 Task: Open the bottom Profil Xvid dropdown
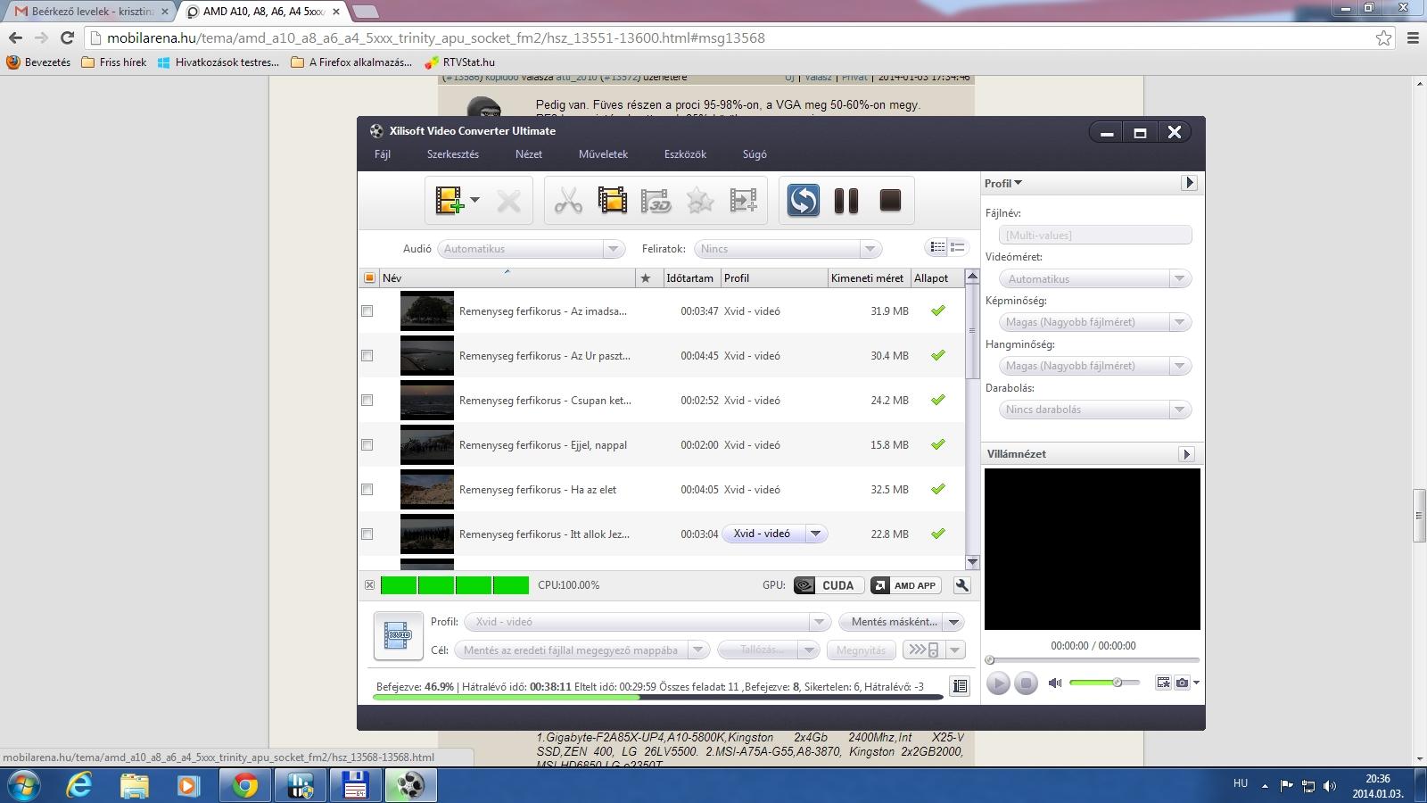tap(648, 622)
